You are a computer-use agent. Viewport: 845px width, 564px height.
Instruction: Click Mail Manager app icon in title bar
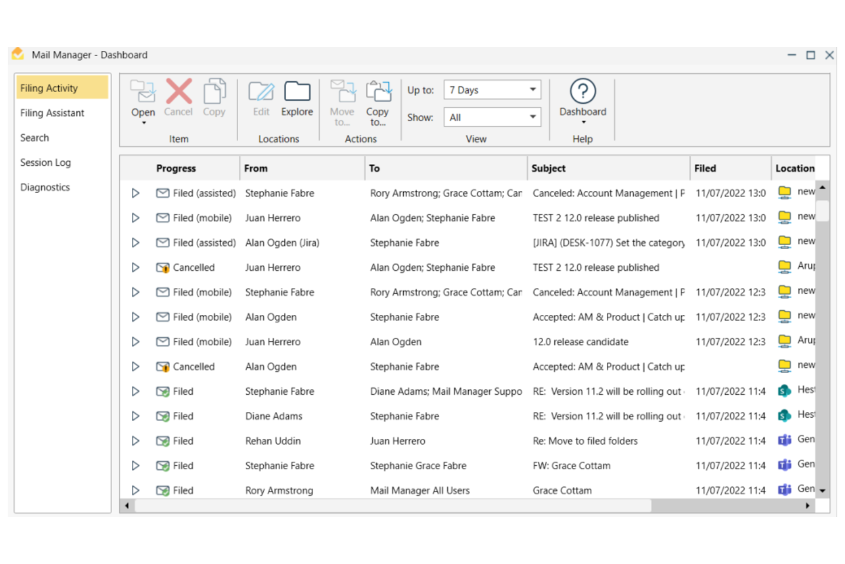18,54
